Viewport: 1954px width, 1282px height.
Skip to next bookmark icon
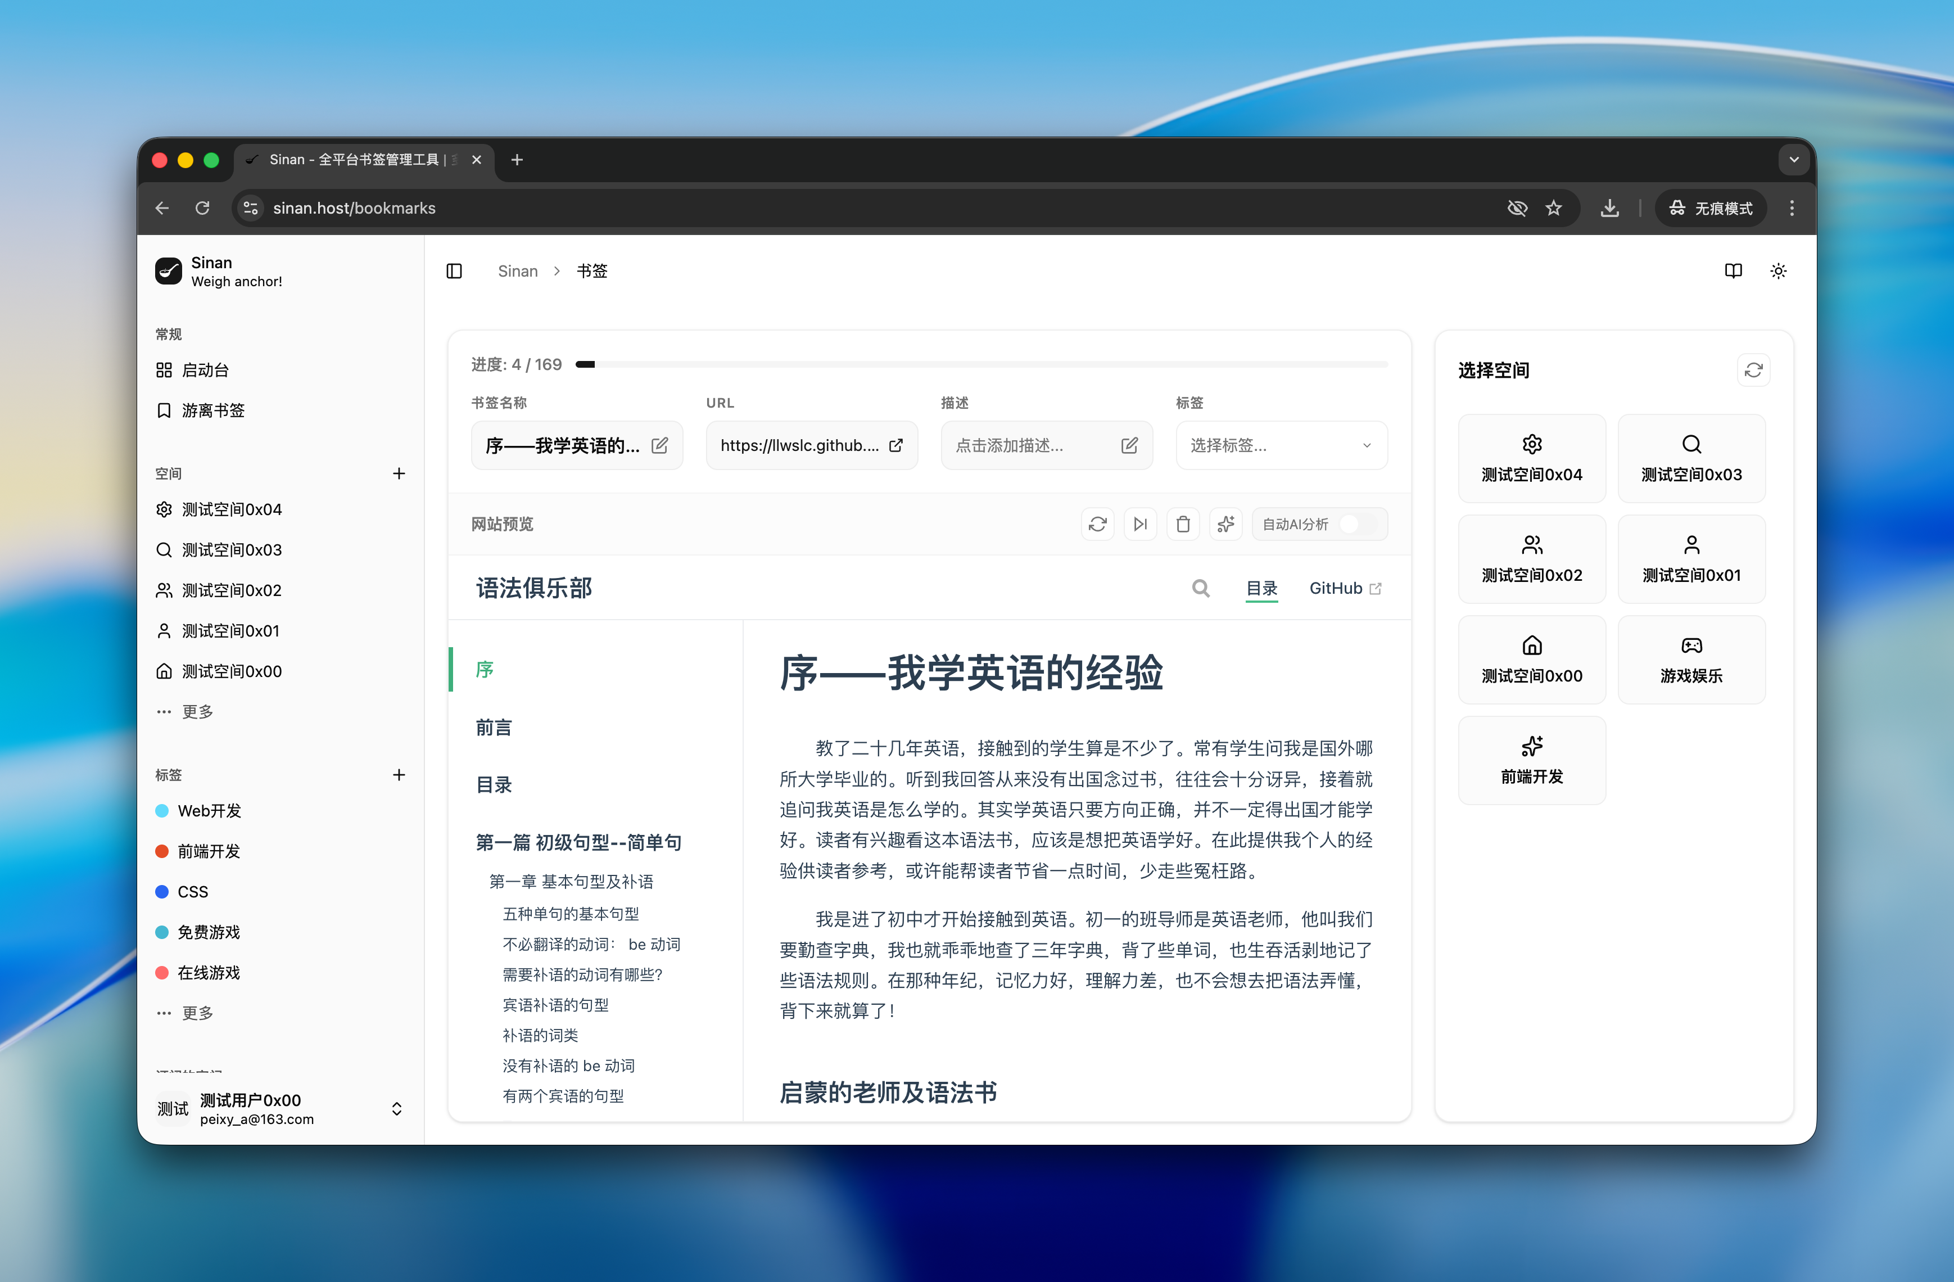click(1141, 524)
